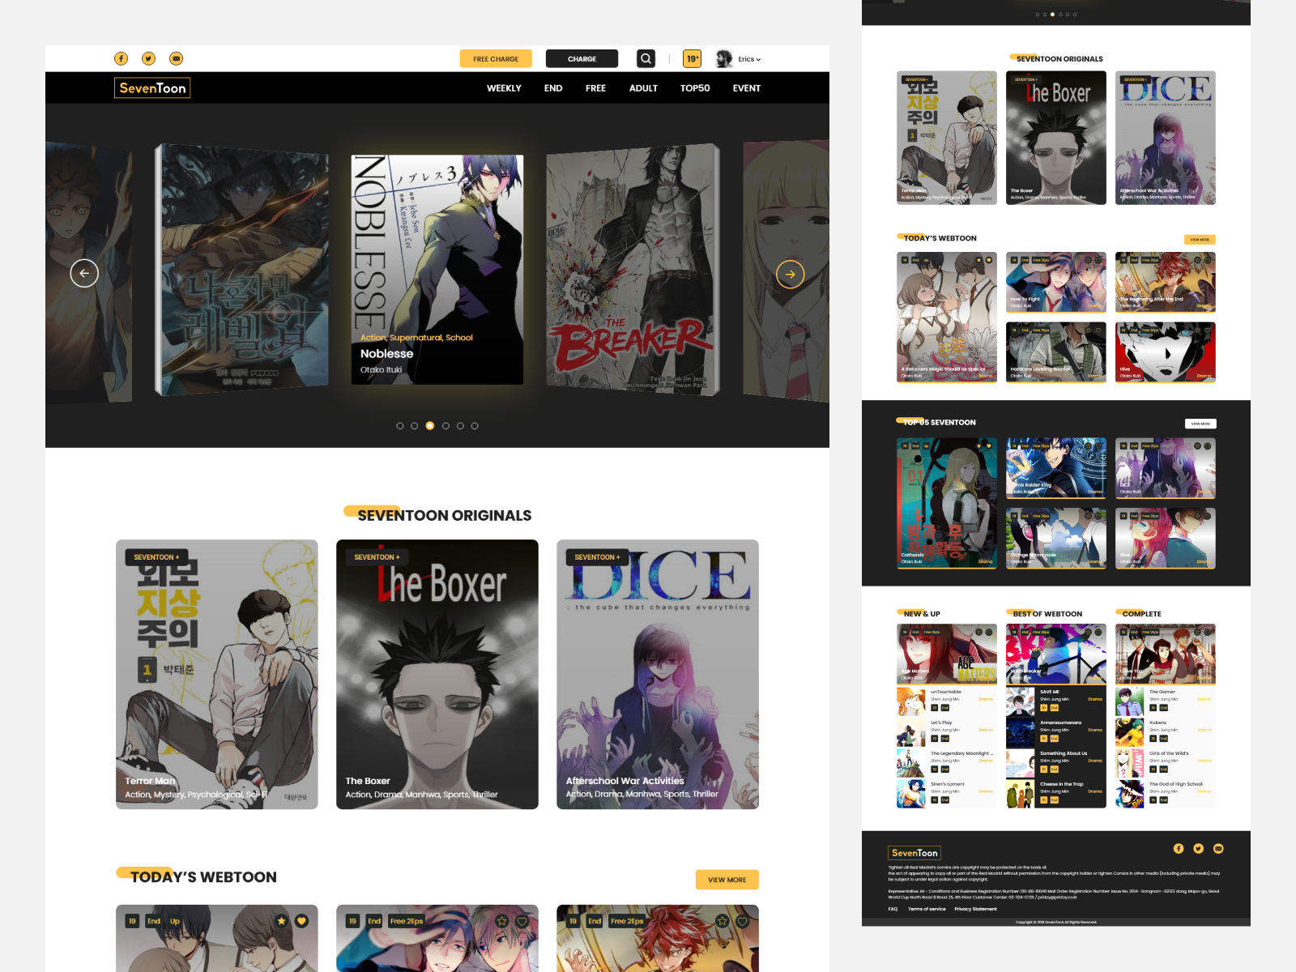Open the Facebook icon in the top header
This screenshot has height=972, width=1296.
tap(121, 58)
